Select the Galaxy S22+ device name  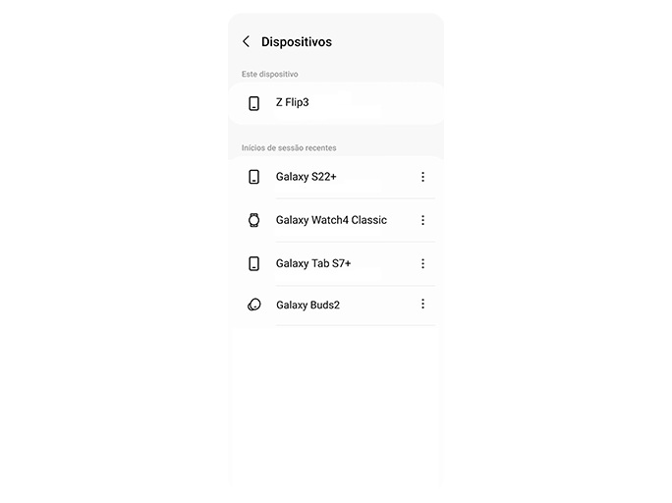307,177
